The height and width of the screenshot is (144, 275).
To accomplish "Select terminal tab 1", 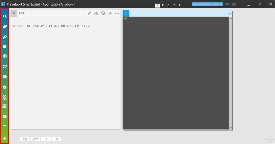I will pos(126,13).
